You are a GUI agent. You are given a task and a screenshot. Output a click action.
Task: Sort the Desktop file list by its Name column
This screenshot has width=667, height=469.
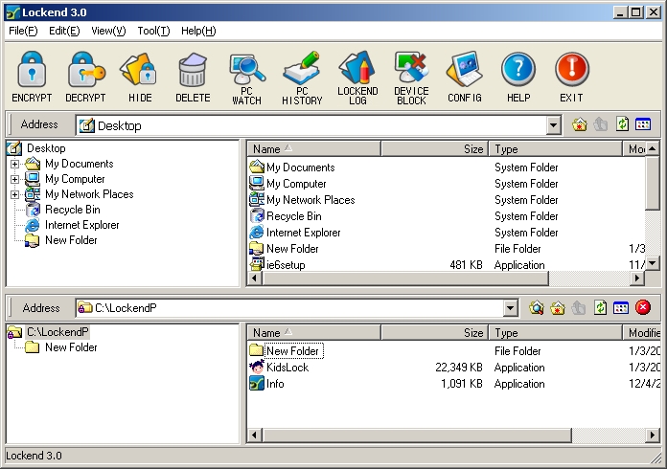(313, 149)
